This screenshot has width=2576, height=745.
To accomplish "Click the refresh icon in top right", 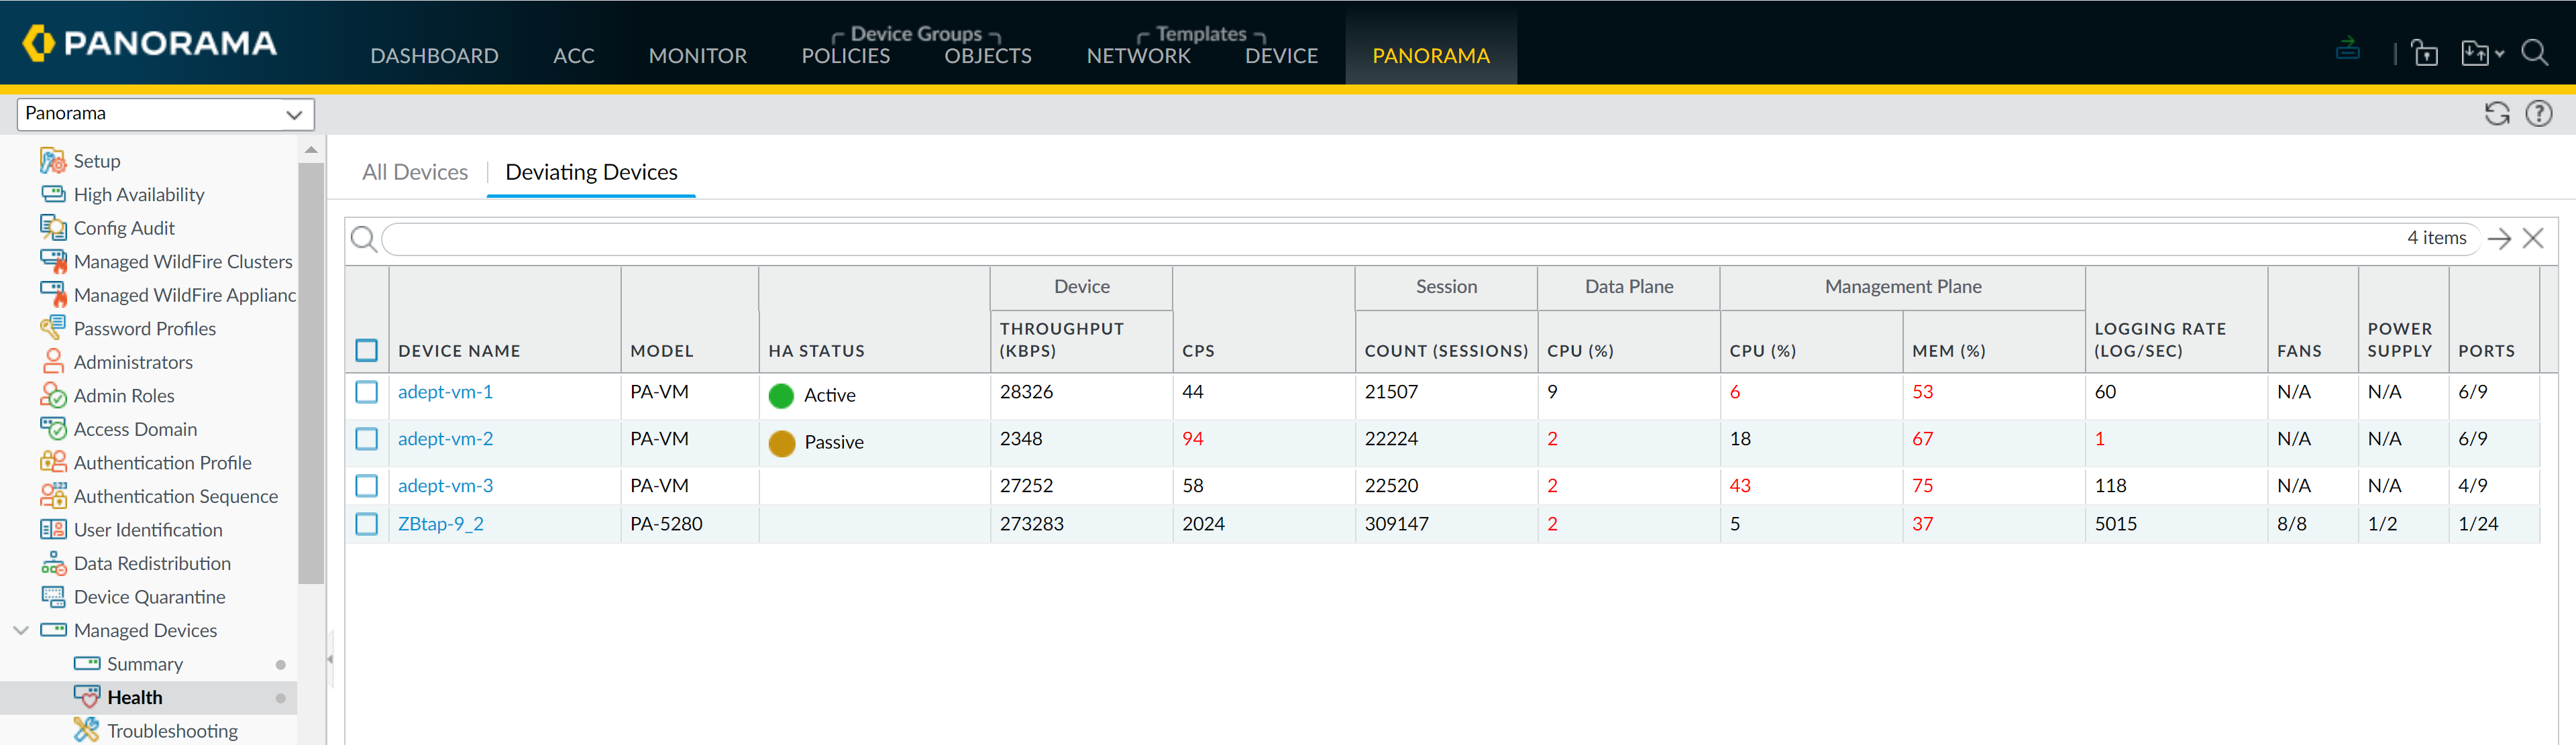I will click(2497, 114).
